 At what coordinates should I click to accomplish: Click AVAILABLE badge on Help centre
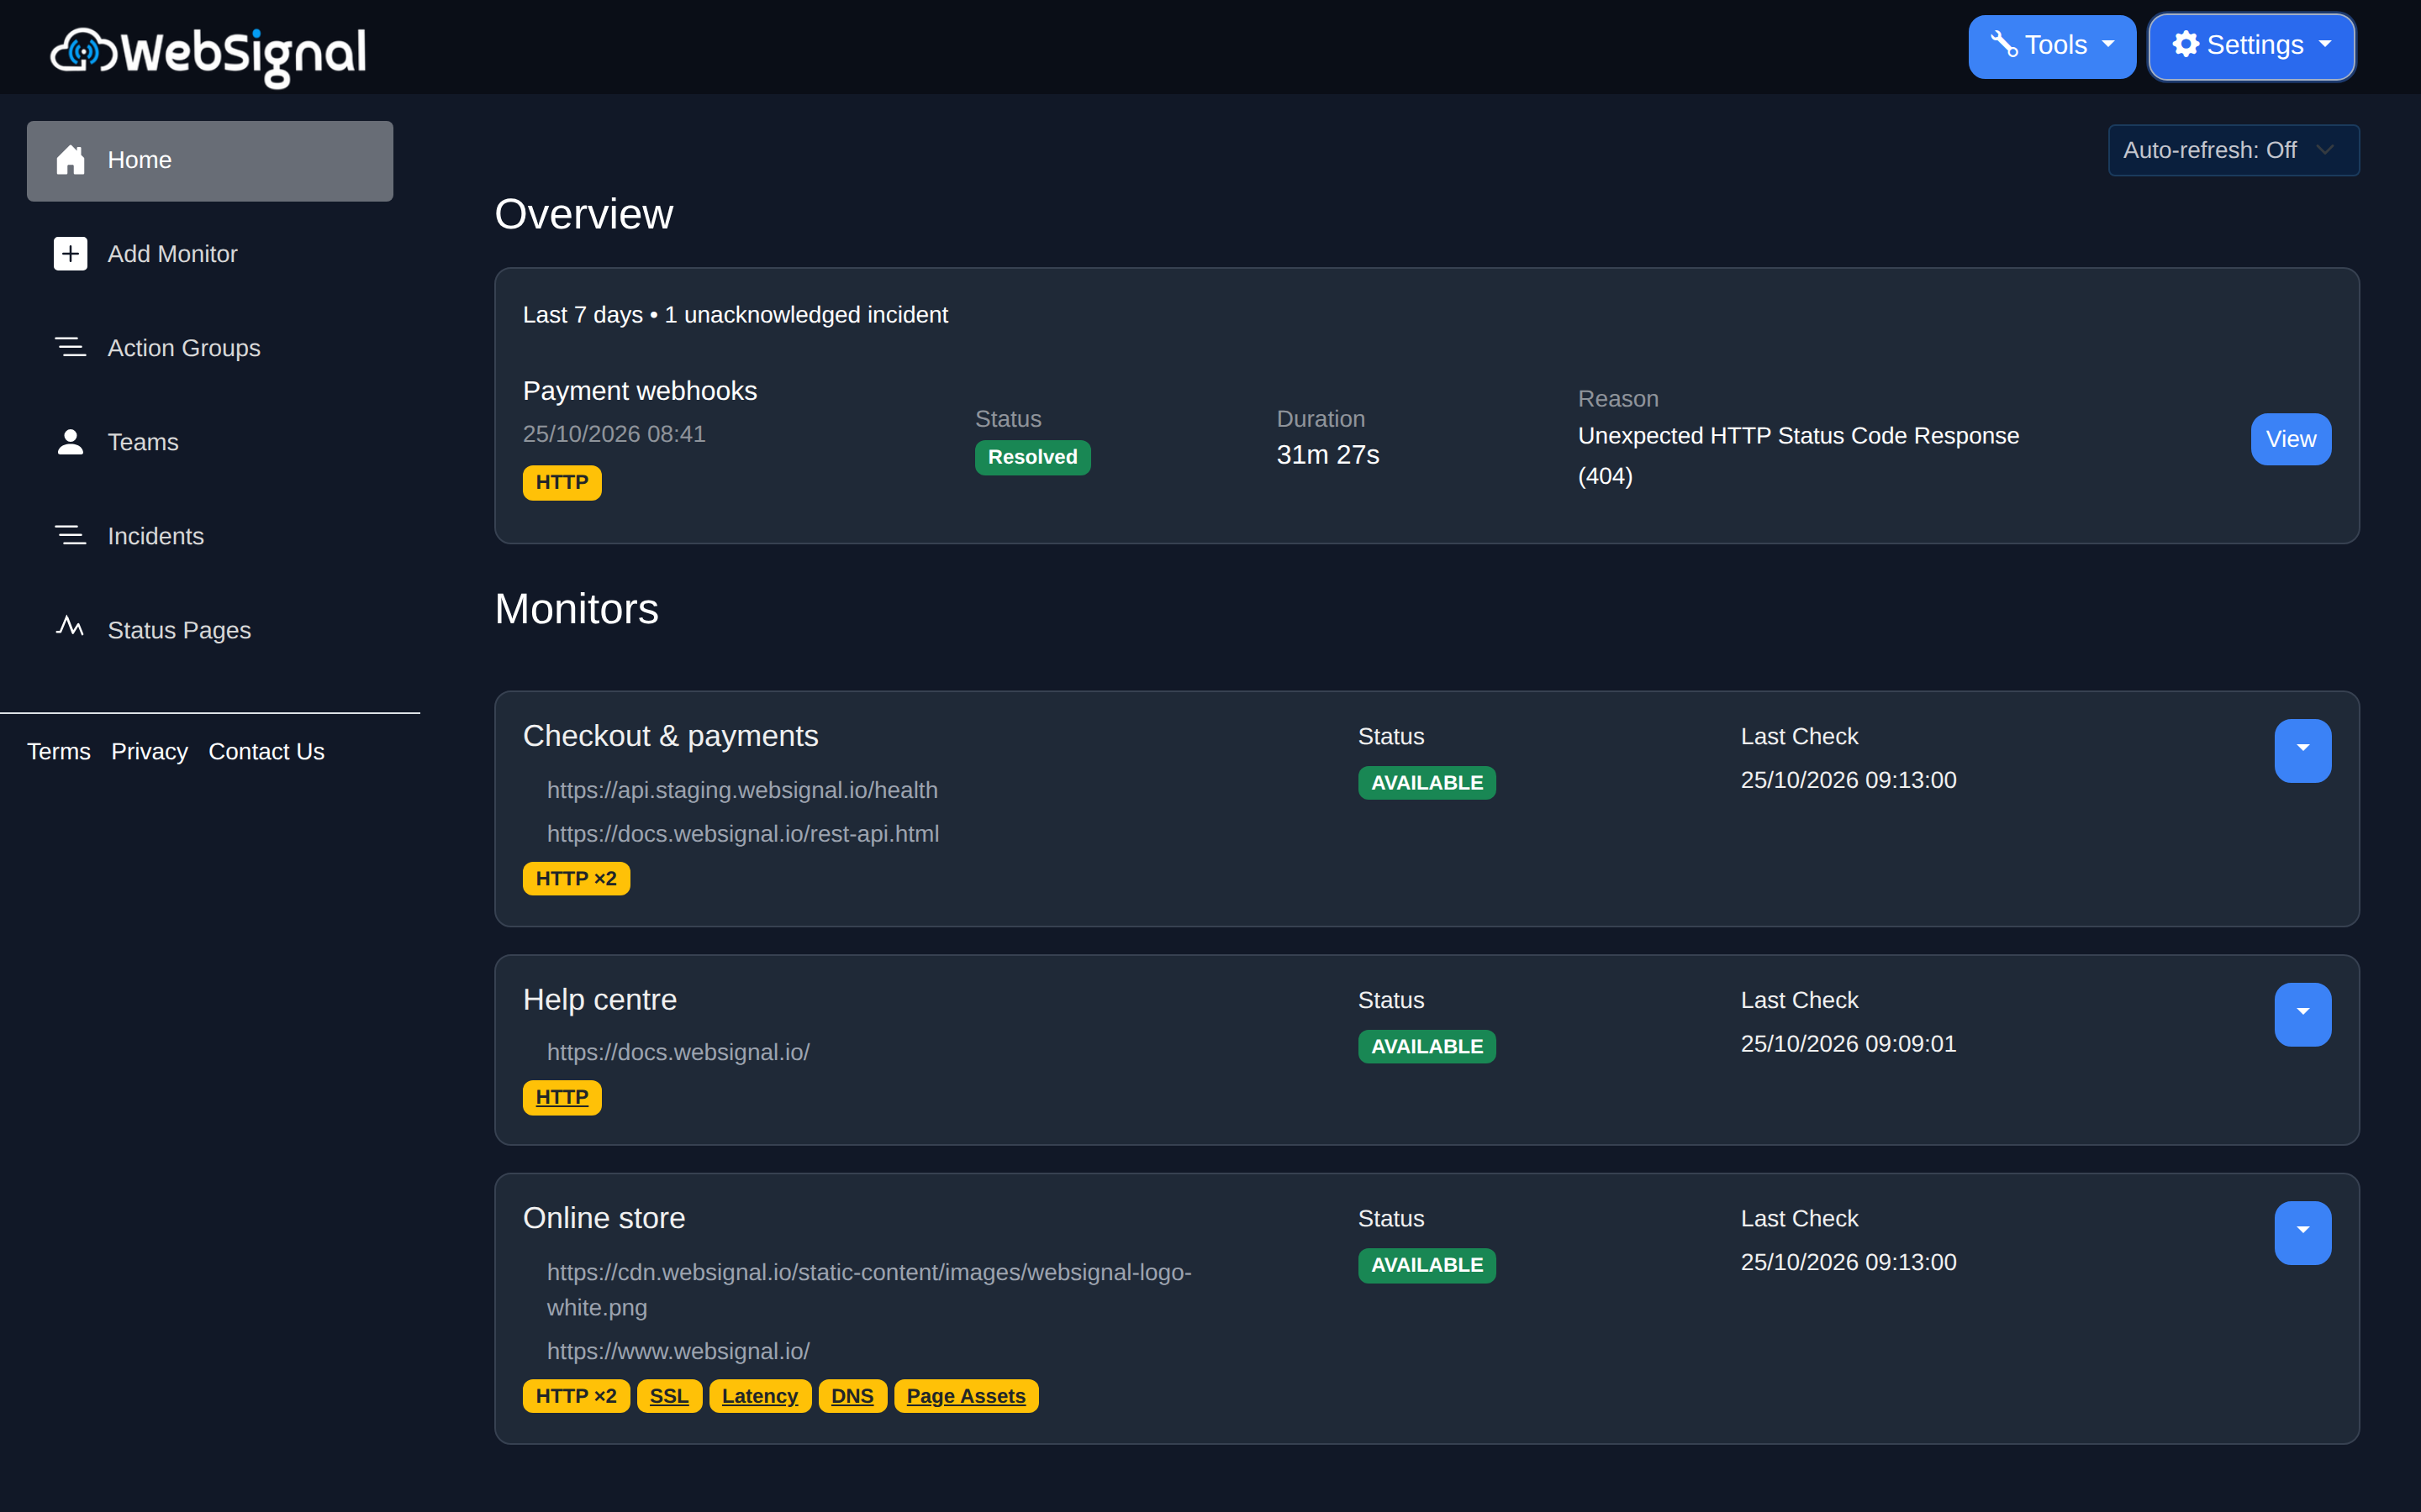(x=1427, y=1046)
